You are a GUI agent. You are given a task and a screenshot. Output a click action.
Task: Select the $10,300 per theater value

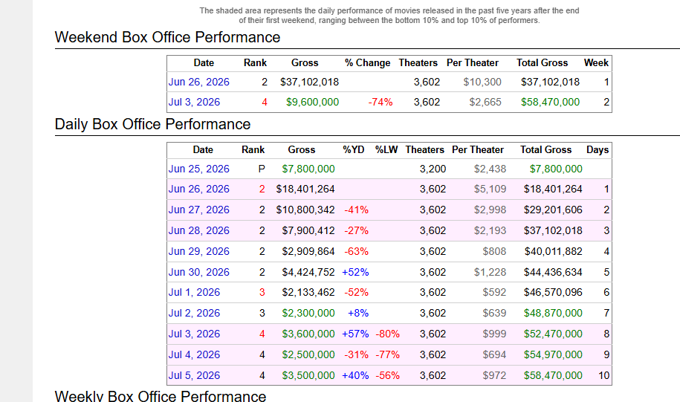(482, 82)
